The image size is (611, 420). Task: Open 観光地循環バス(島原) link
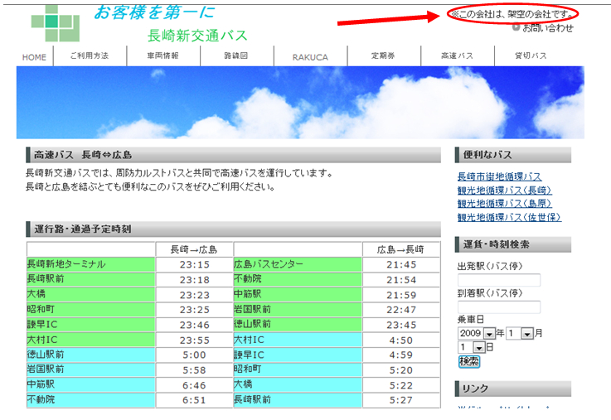pos(504,204)
